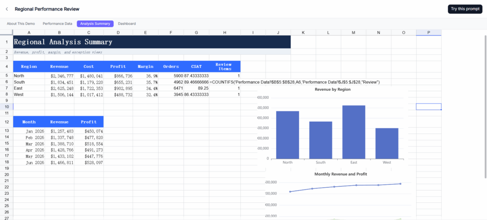Click the selected cell P10
The image size is (487, 220).
(429, 107)
